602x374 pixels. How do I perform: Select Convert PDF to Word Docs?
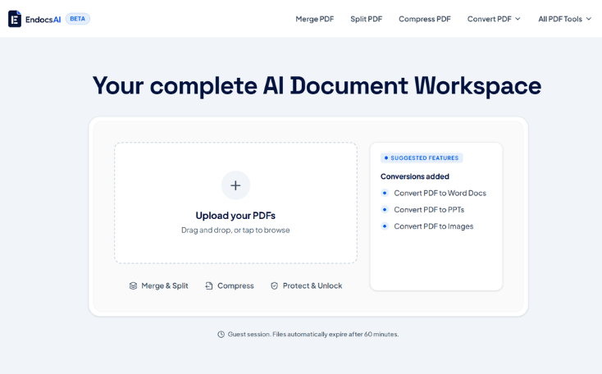(x=440, y=193)
